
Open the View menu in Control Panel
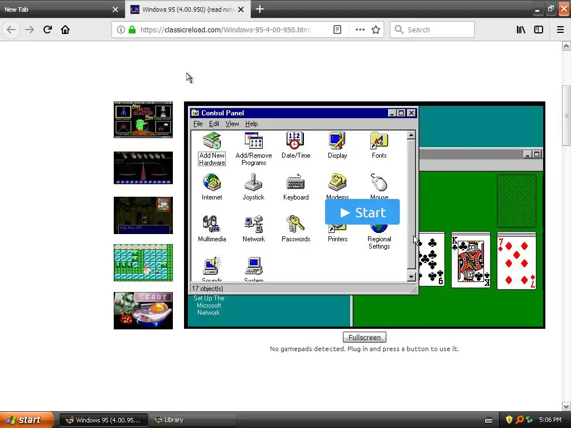pos(232,124)
